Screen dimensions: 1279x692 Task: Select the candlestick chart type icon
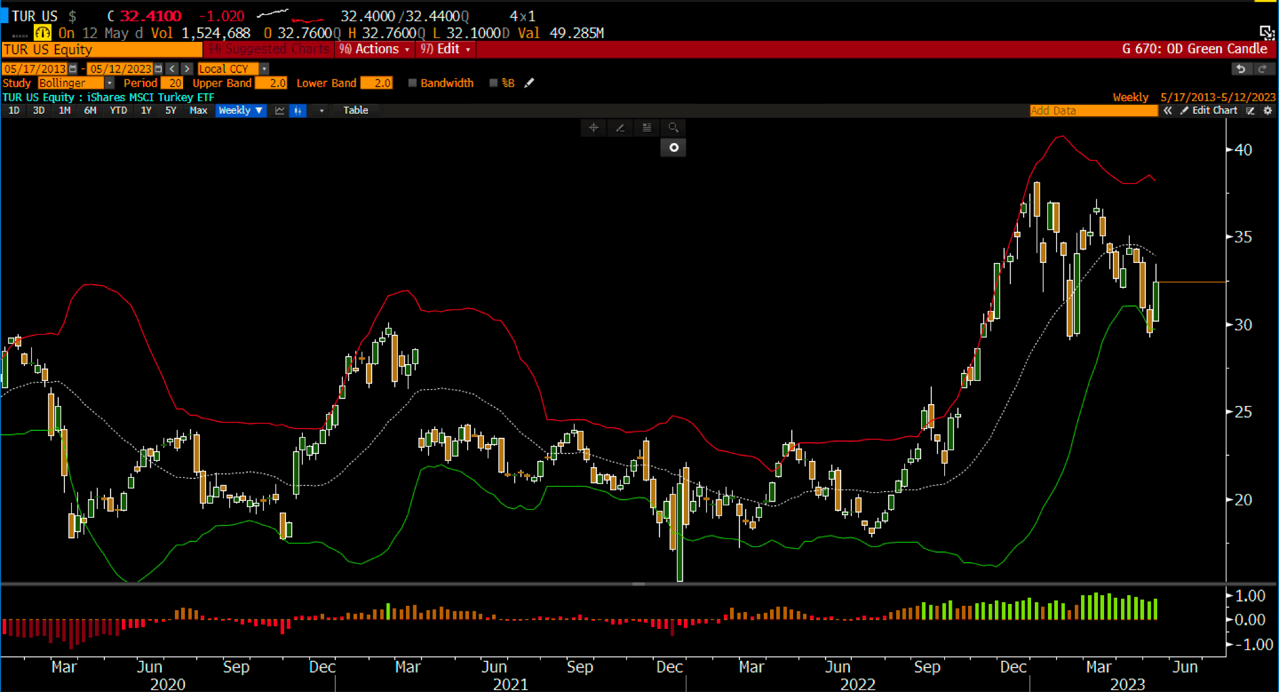pos(298,111)
